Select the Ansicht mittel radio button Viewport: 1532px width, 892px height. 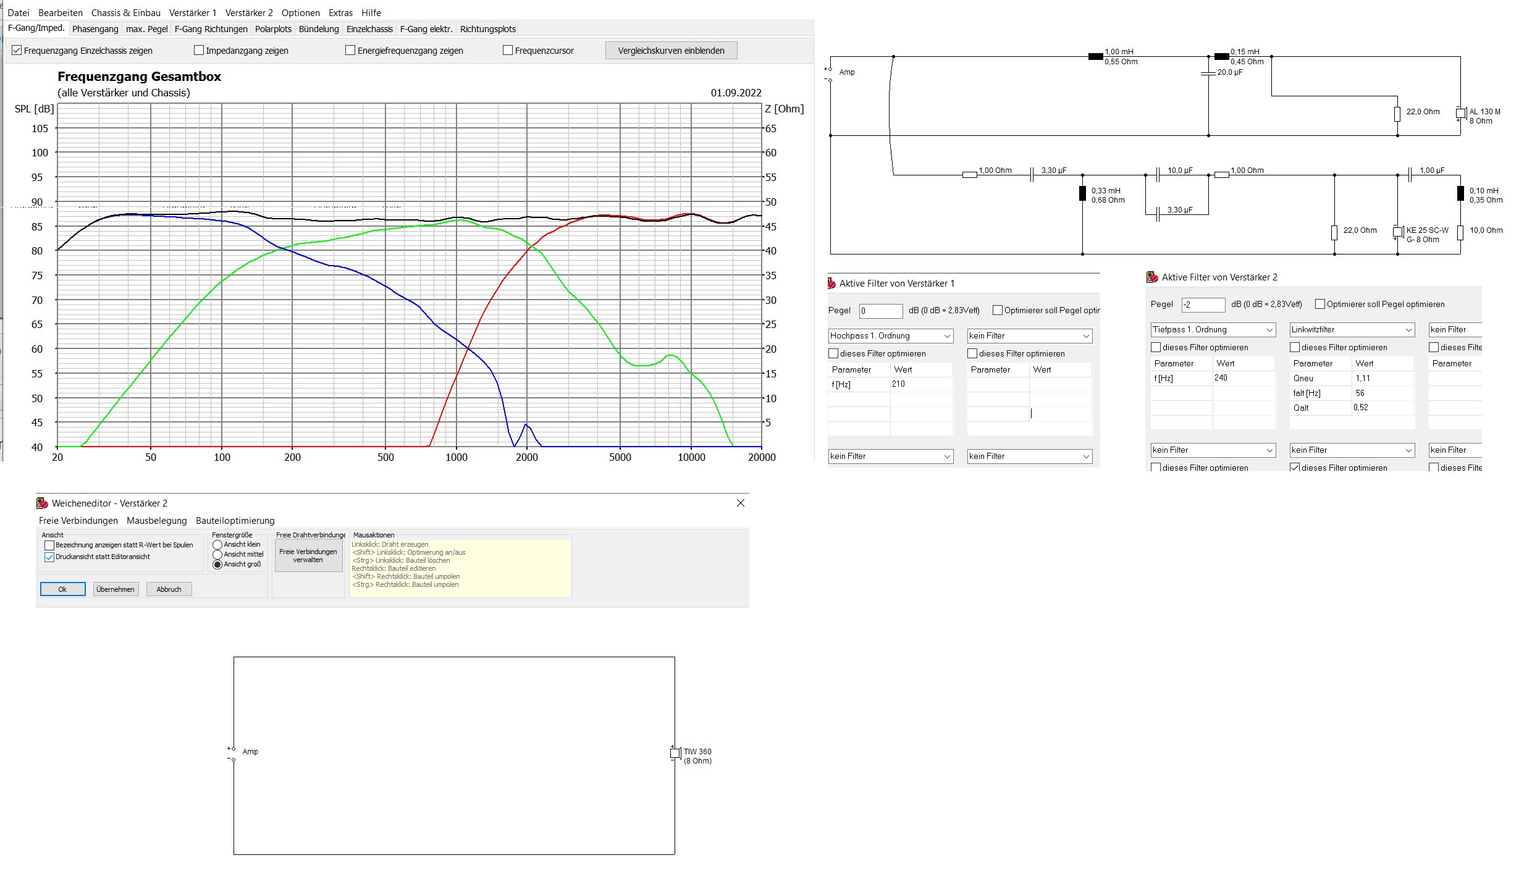(x=217, y=555)
